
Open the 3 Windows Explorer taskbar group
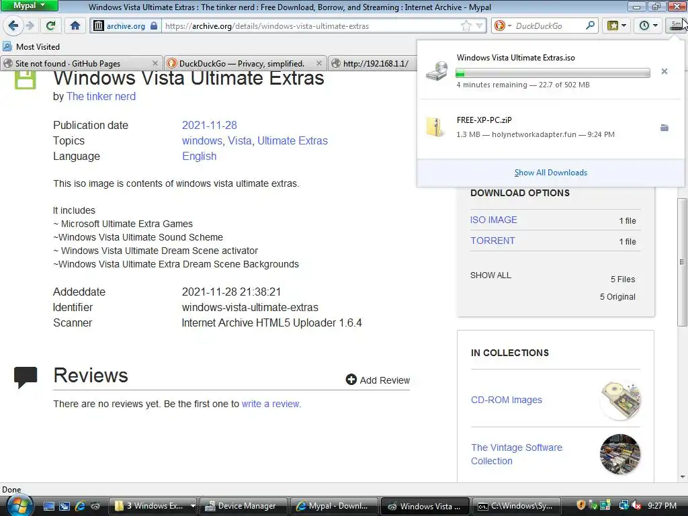click(x=153, y=506)
